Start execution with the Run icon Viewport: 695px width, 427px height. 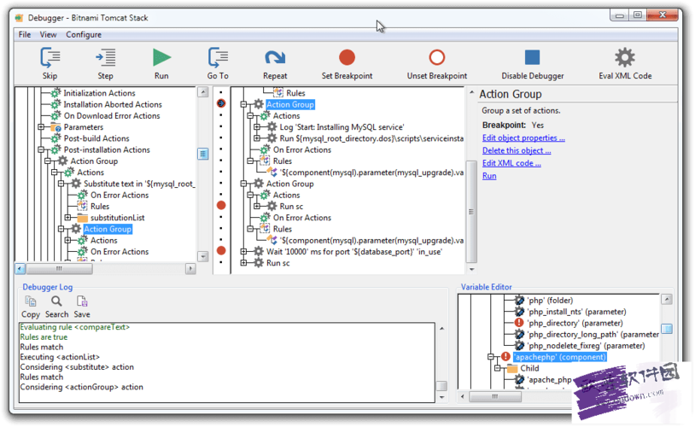(x=161, y=57)
